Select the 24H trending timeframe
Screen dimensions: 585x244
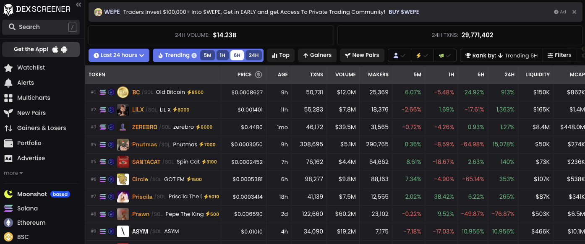coord(253,55)
